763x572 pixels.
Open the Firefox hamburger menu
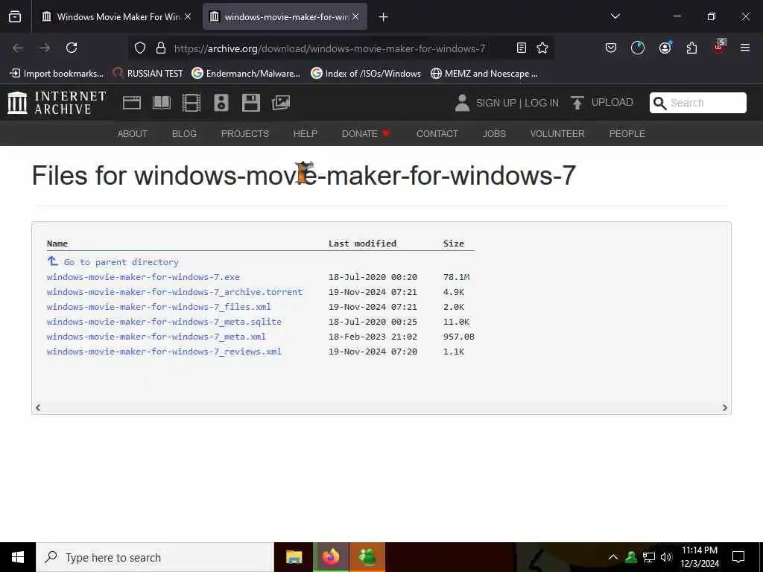[745, 48]
